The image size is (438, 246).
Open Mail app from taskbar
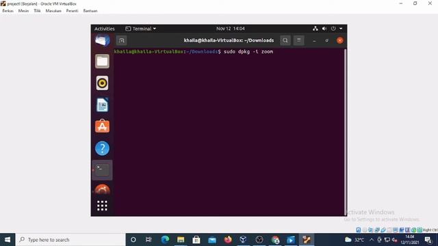212,240
